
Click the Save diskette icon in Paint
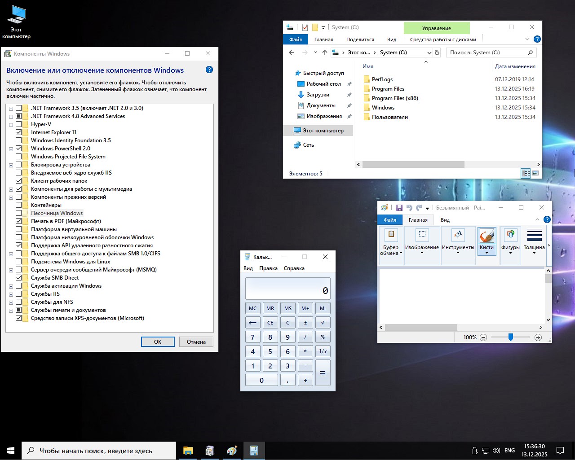399,207
